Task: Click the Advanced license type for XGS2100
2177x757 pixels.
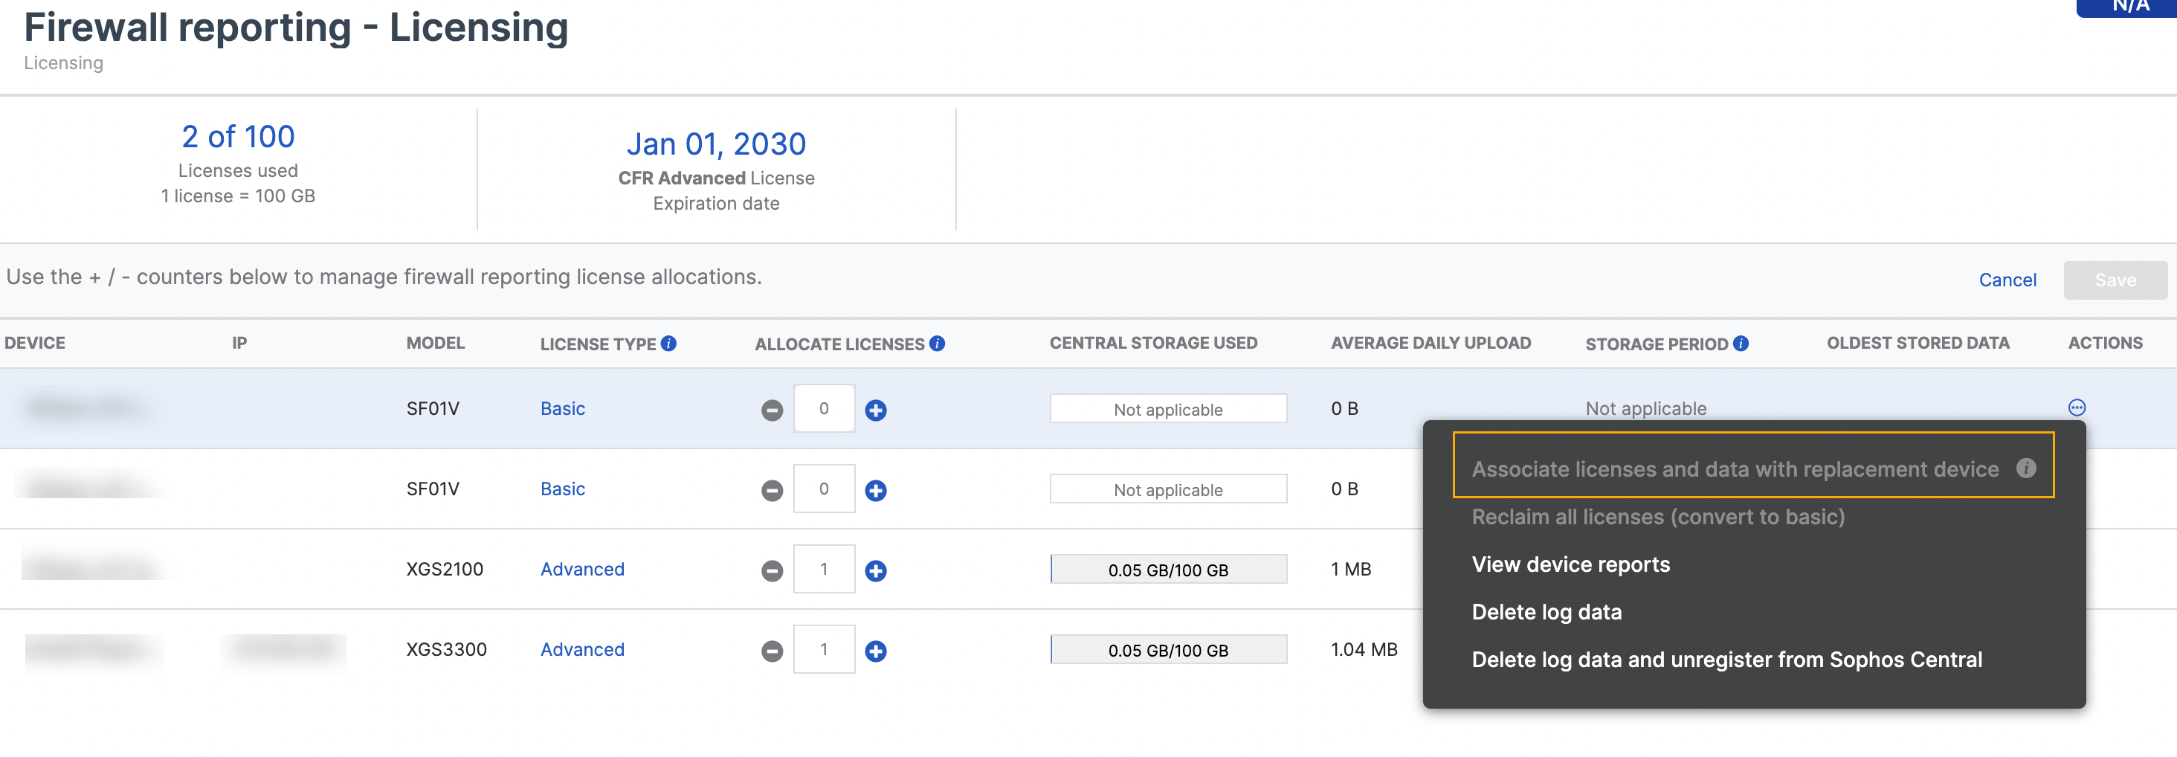Action: (x=581, y=570)
